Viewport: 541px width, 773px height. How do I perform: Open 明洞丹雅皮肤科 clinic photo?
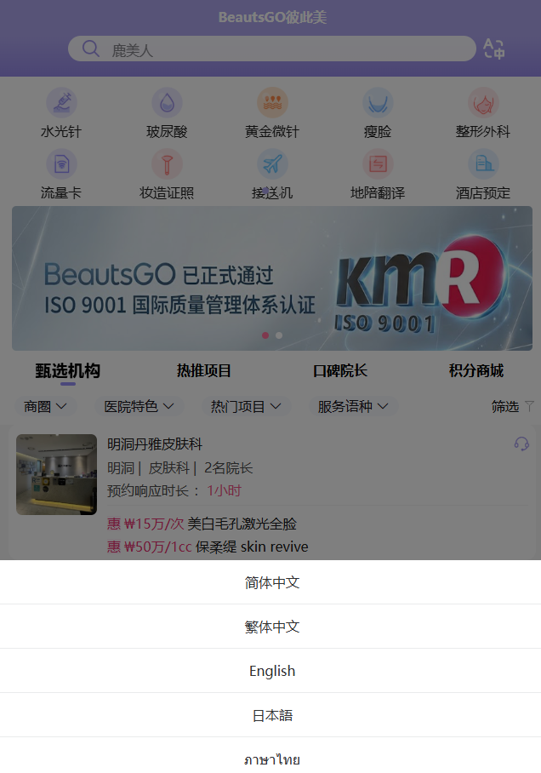[x=57, y=474]
